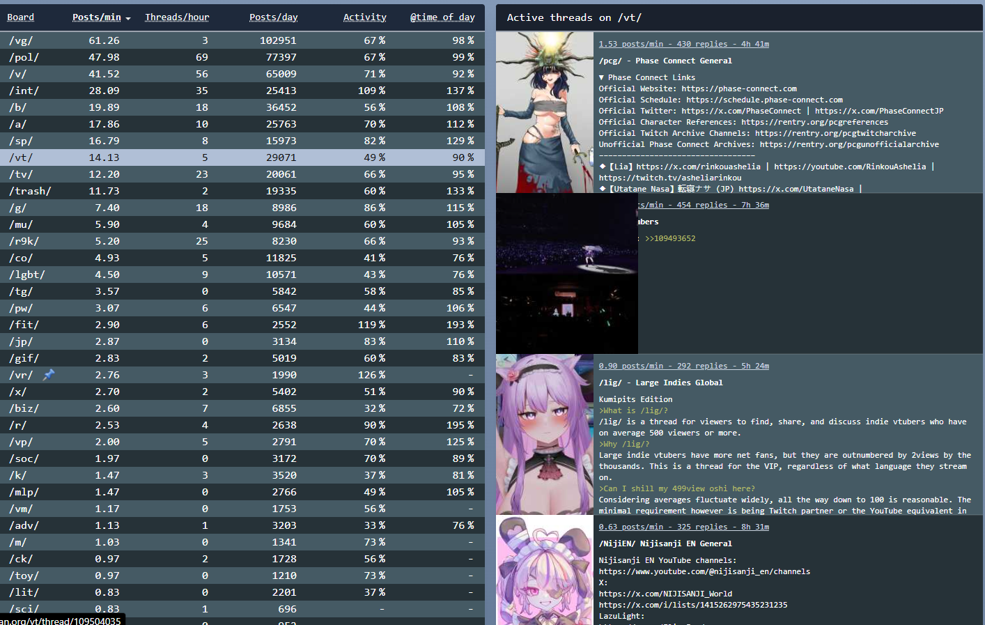Viewport: 985px width, 625px height.
Task: Select the /tg/ board row
Action: coord(242,291)
